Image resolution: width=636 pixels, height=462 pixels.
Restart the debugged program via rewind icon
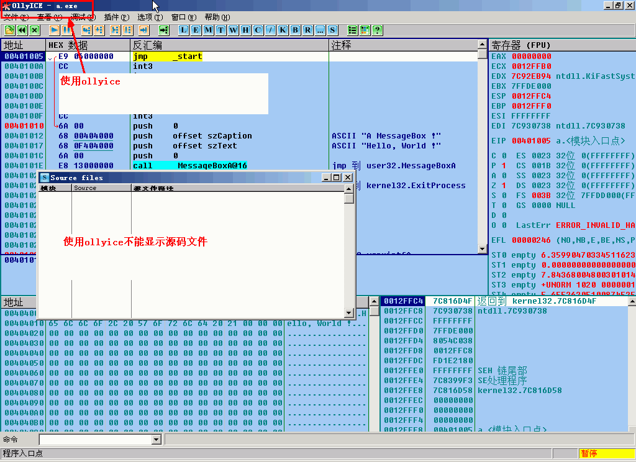point(22,30)
